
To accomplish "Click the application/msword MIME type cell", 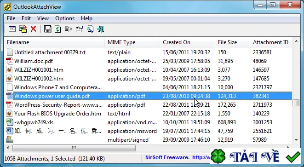I will click(132, 131).
